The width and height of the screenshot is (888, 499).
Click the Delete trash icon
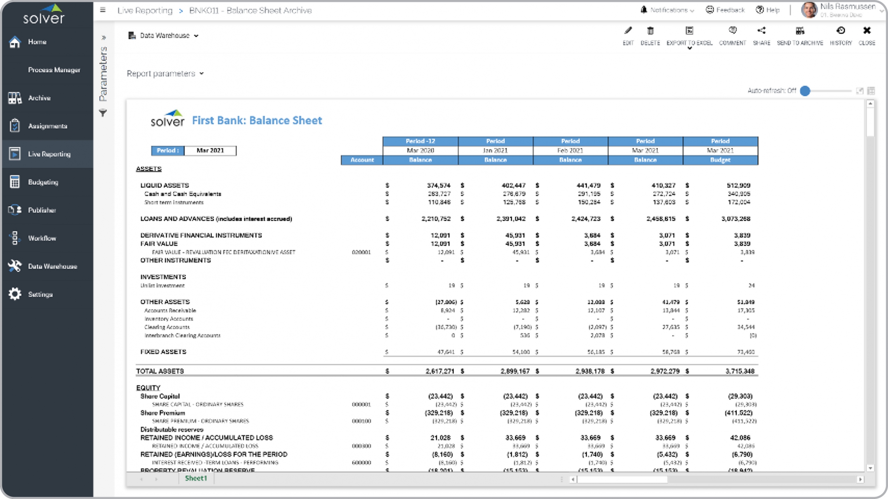tap(650, 31)
